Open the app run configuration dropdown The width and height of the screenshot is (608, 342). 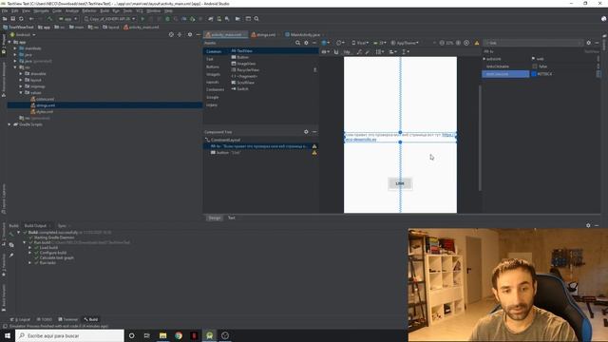pos(67,19)
